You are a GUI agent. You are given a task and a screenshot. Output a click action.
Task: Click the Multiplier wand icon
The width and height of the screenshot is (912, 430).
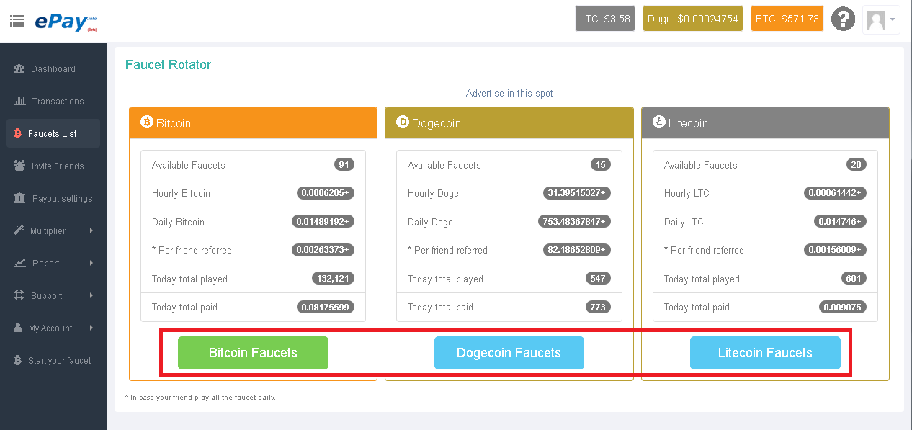19,230
